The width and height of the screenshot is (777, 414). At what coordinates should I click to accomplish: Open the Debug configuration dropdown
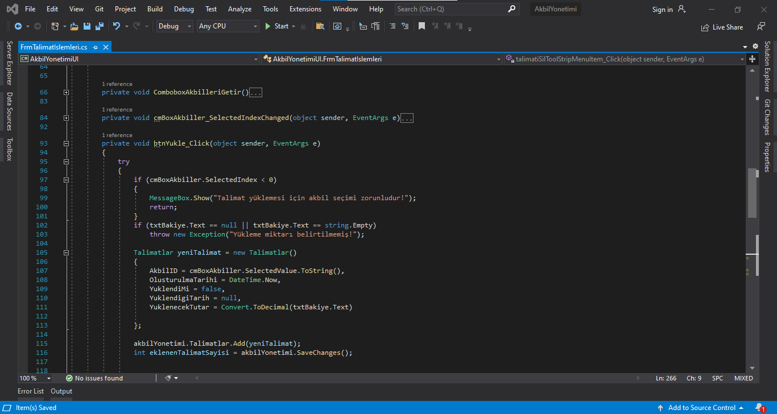point(175,26)
